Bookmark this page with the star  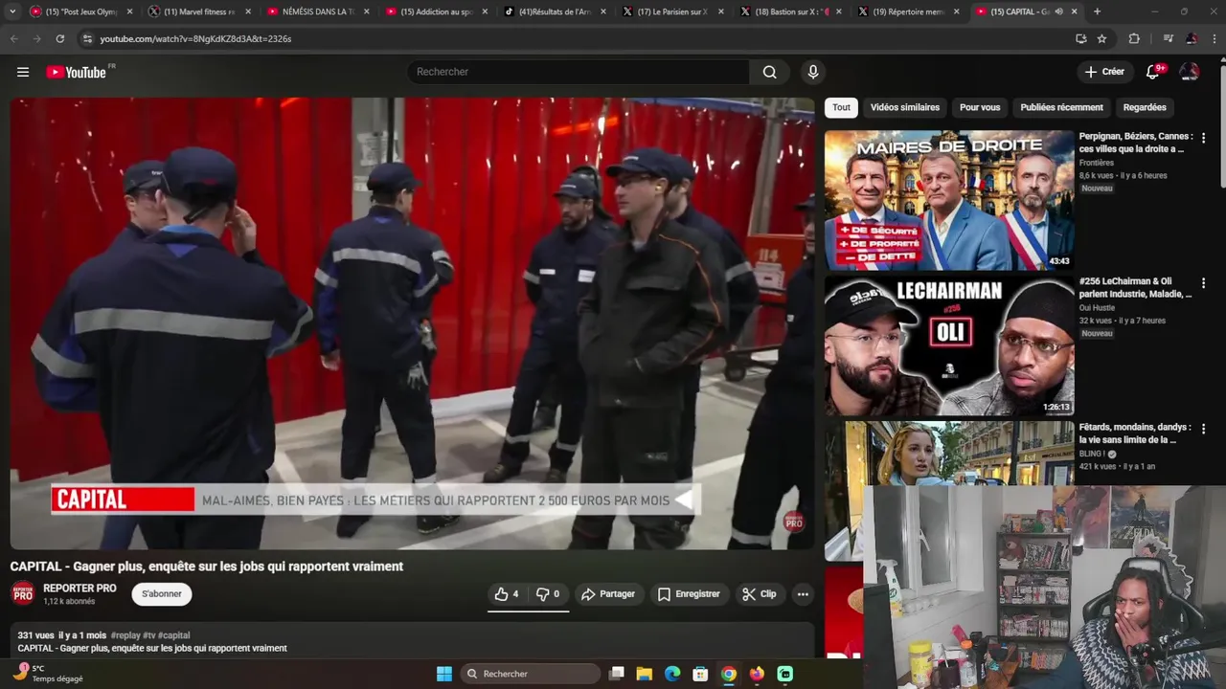click(1101, 38)
